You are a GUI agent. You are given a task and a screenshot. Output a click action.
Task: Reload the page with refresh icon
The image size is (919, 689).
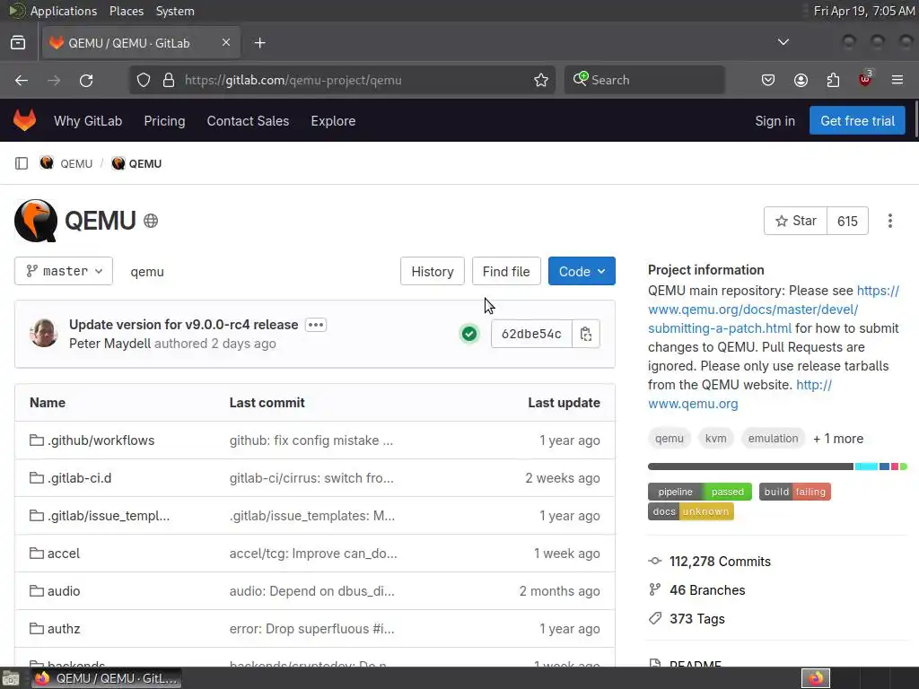pyautogui.click(x=86, y=80)
